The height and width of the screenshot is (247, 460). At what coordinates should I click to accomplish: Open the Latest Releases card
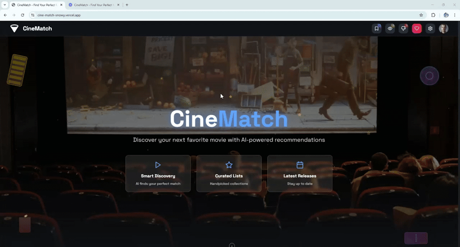tap(300, 173)
